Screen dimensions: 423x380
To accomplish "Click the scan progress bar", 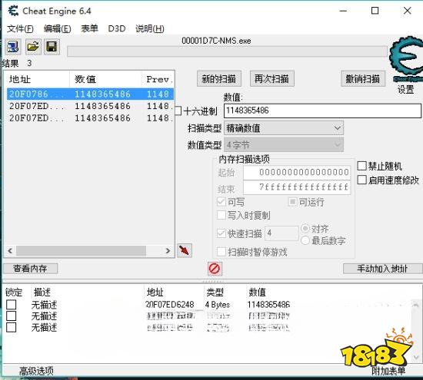I will (x=227, y=51).
